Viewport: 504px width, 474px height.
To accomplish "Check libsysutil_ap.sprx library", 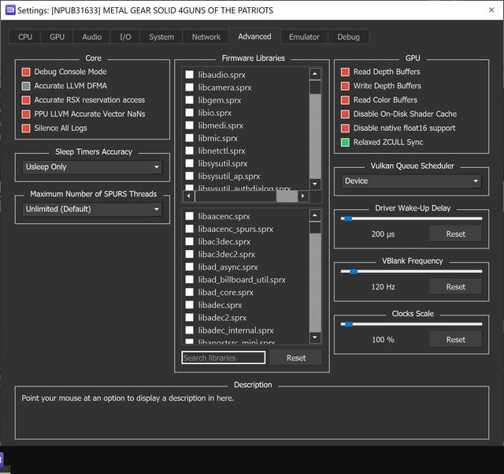I will pyautogui.click(x=189, y=176).
